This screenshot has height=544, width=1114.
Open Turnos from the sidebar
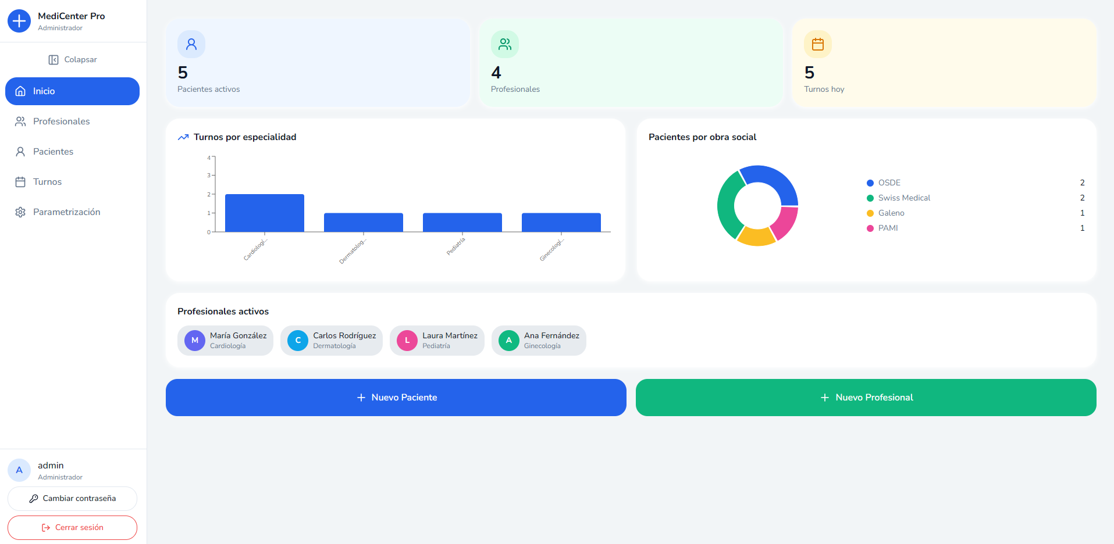click(x=48, y=182)
